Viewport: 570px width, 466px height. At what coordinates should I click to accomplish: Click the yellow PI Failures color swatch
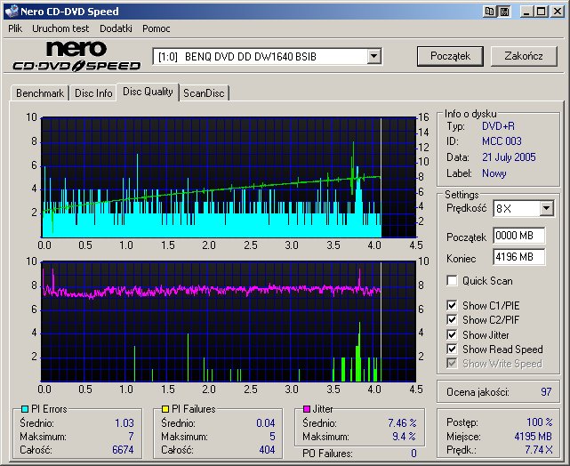(165, 409)
